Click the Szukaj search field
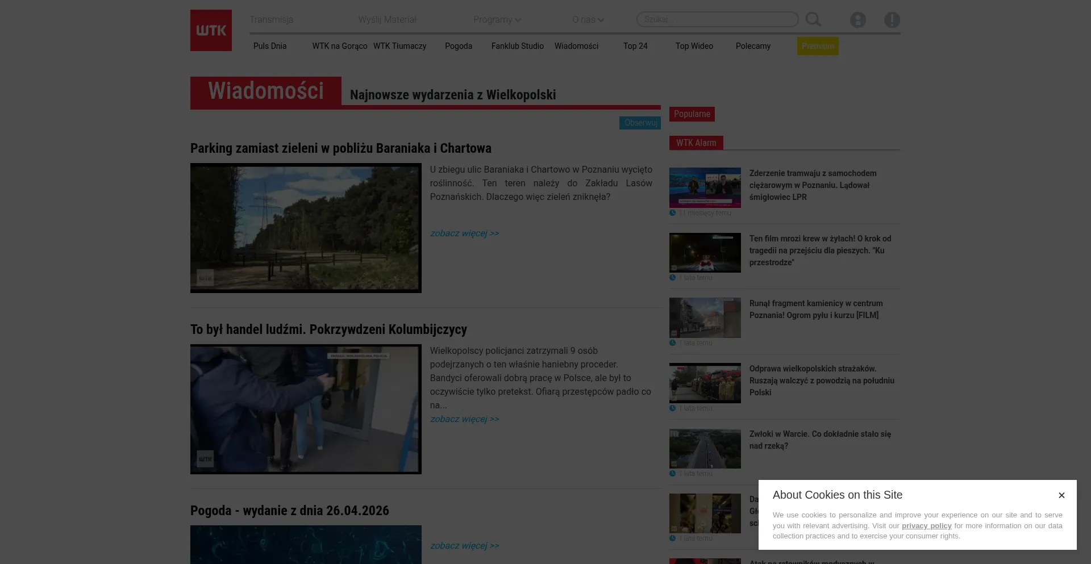1091x564 pixels. click(x=718, y=19)
